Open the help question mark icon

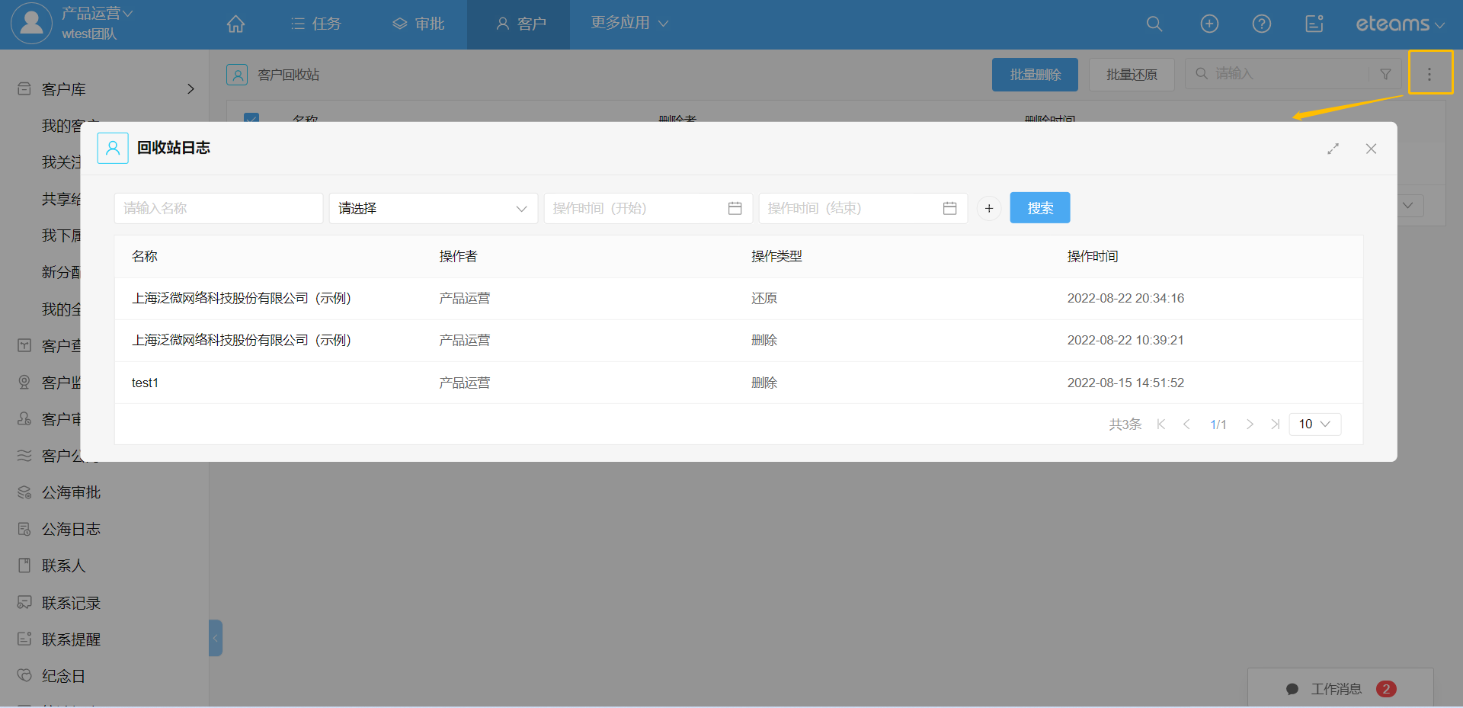1262,24
